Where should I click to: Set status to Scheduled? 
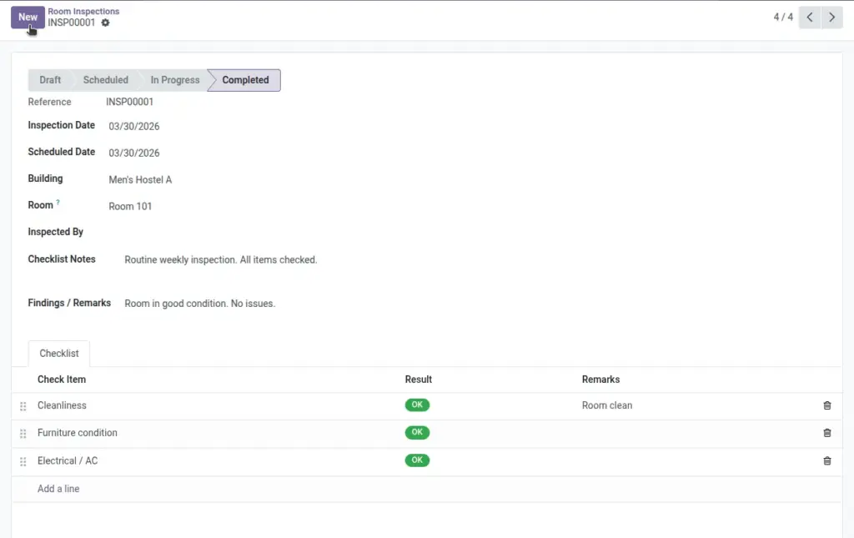106,80
